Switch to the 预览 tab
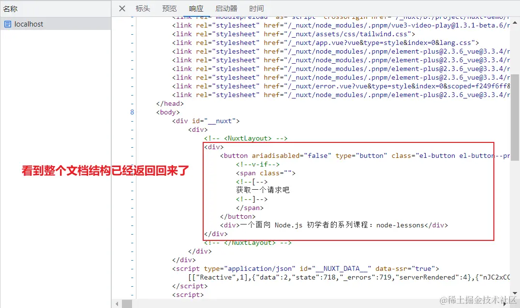This screenshot has width=520, height=308. (169, 9)
